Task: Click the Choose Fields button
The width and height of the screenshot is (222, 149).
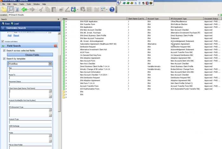Action: click(30, 55)
